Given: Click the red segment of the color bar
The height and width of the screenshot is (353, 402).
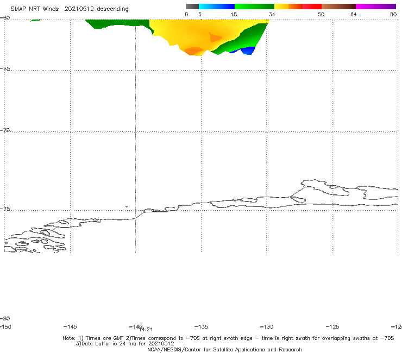Looking at the screenshot, I should [x=312, y=7].
